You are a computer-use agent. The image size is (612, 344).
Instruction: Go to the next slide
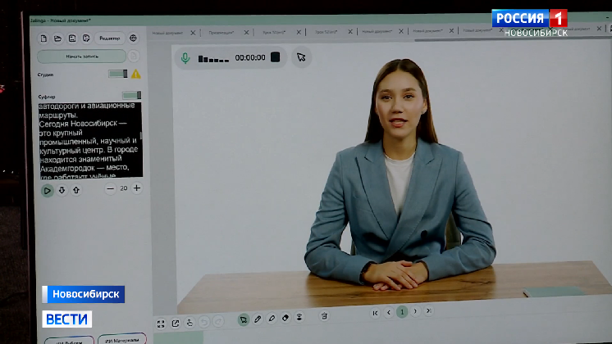(x=415, y=311)
